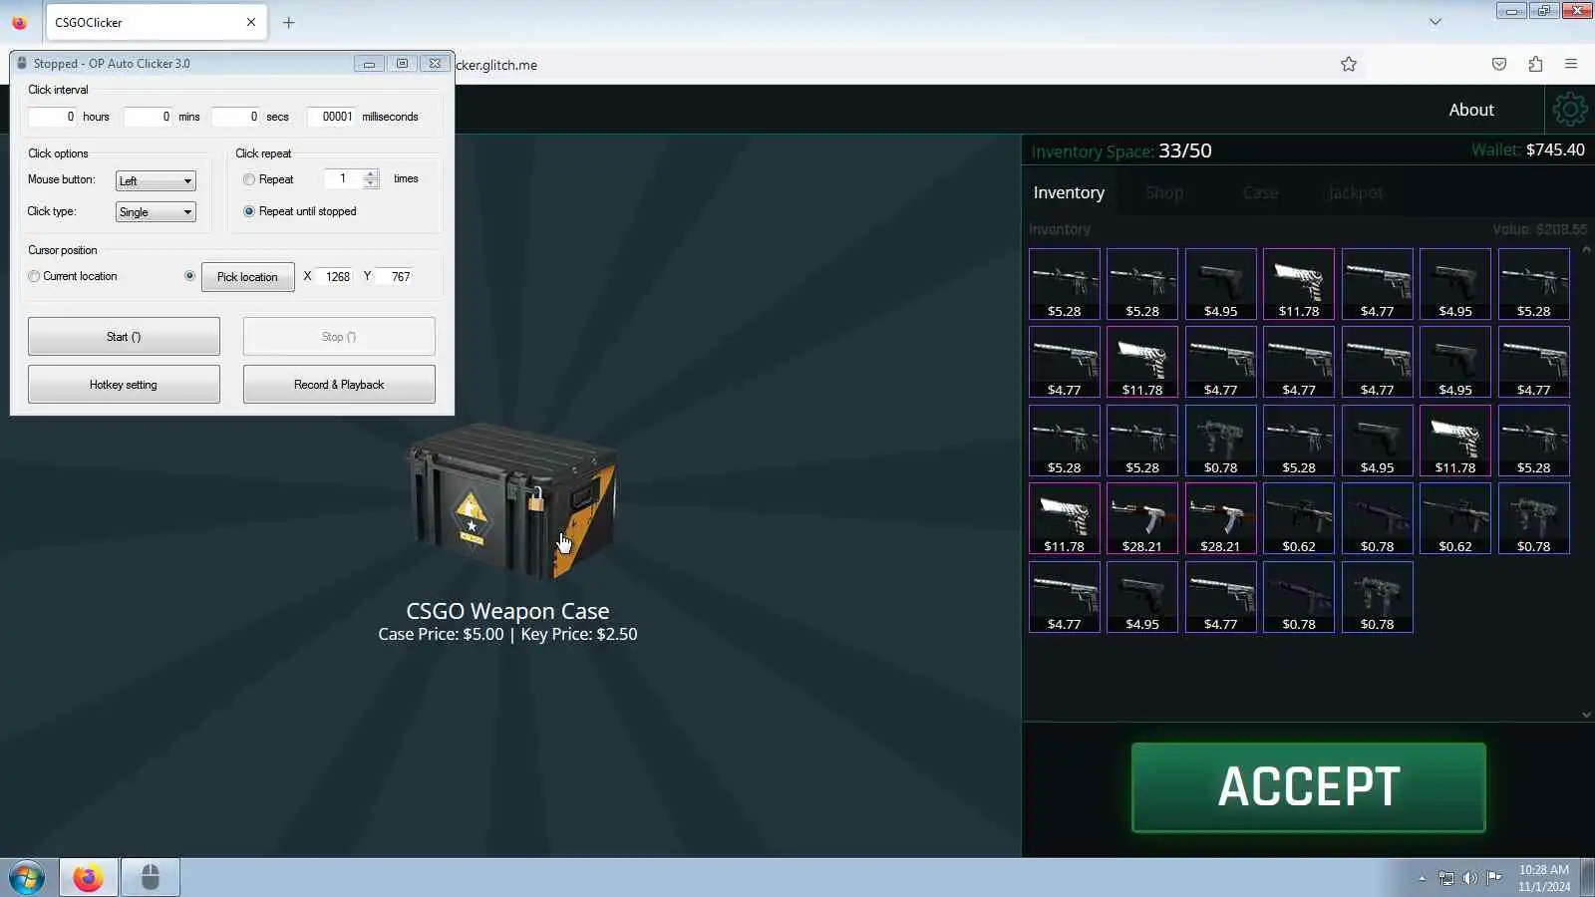Image resolution: width=1595 pixels, height=897 pixels.
Task: Open the Firefox application menu
Action: pos(1571,64)
